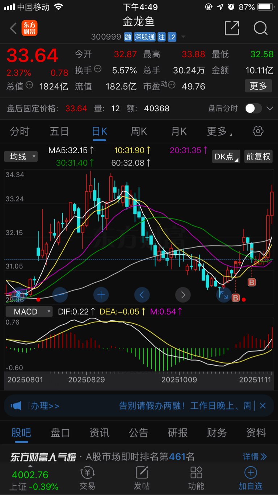Viewport: 278px width, 495px height.
Task: Open 详情 link on popularity ranking
Action: [x=255, y=456]
